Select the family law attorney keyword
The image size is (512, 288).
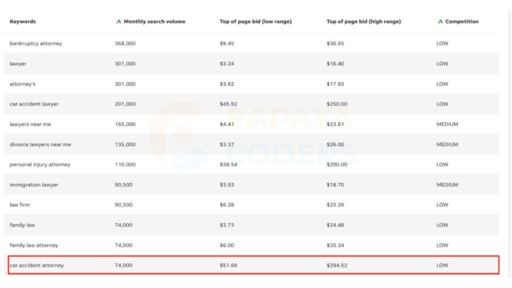(33, 245)
